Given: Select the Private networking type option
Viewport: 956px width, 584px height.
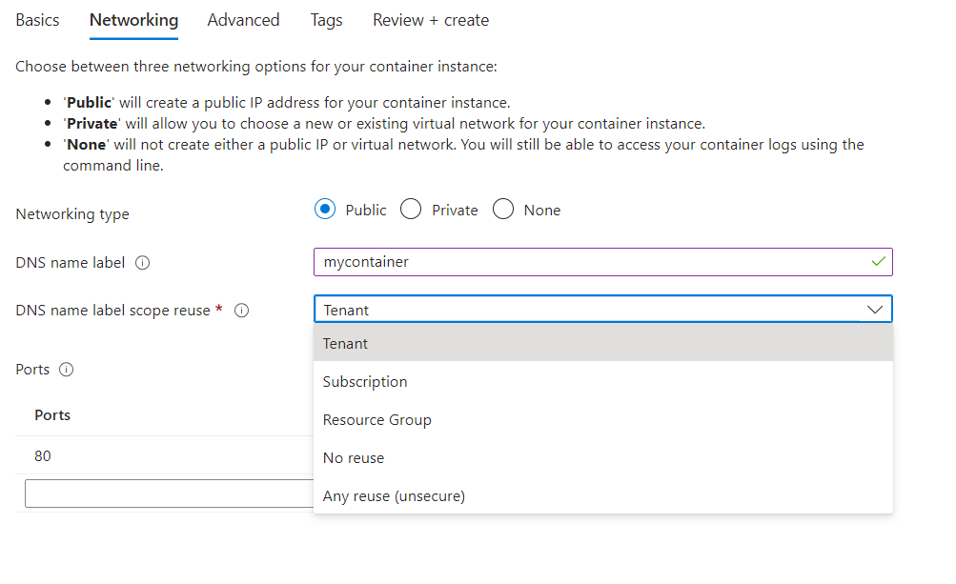Looking at the screenshot, I should [411, 210].
